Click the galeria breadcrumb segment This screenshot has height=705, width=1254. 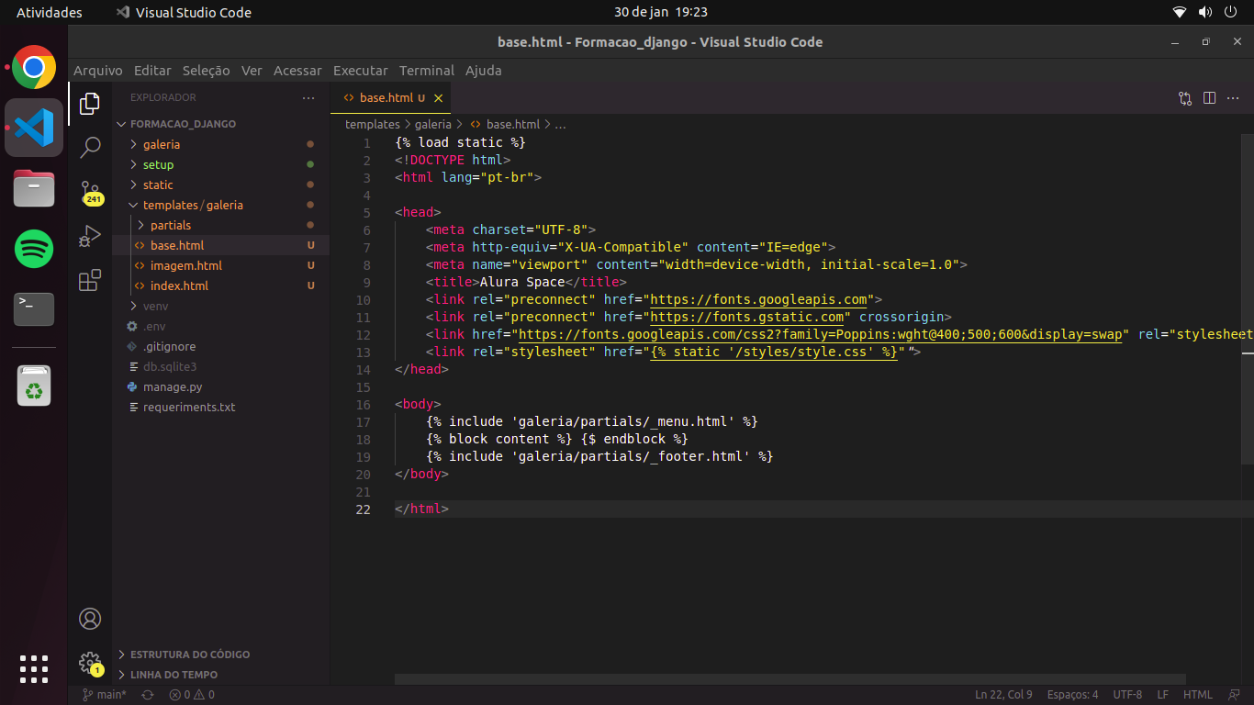433,124
